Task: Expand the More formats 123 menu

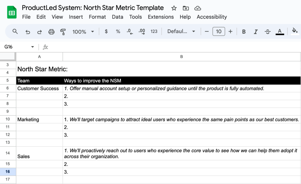Action: coord(154,31)
